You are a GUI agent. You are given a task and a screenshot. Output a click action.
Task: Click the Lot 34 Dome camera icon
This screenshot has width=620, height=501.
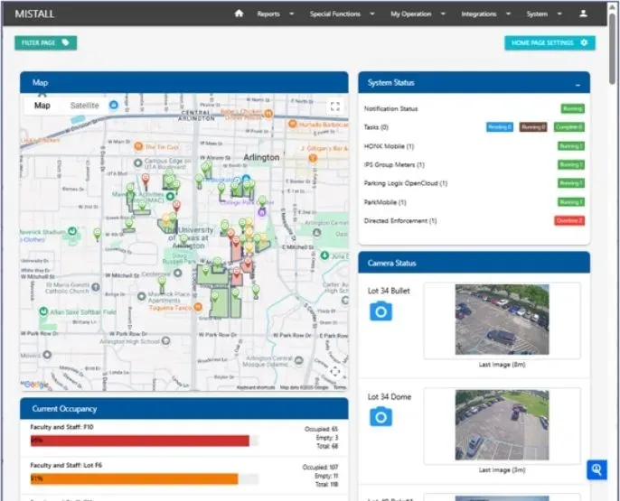pyautogui.click(x=380, y=417)
